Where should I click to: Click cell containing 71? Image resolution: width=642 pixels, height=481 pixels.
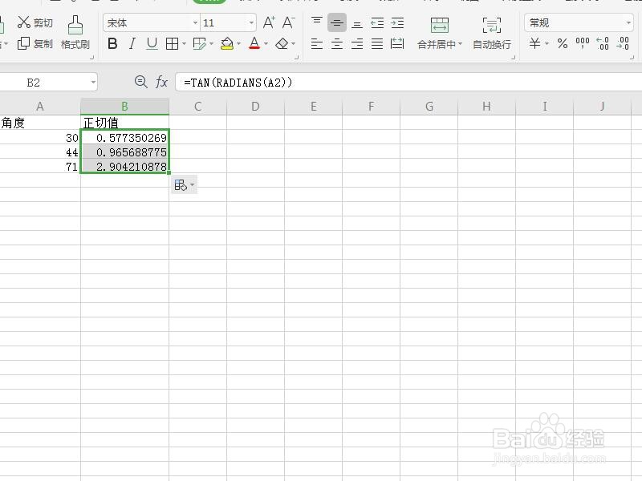pos(40,167)
